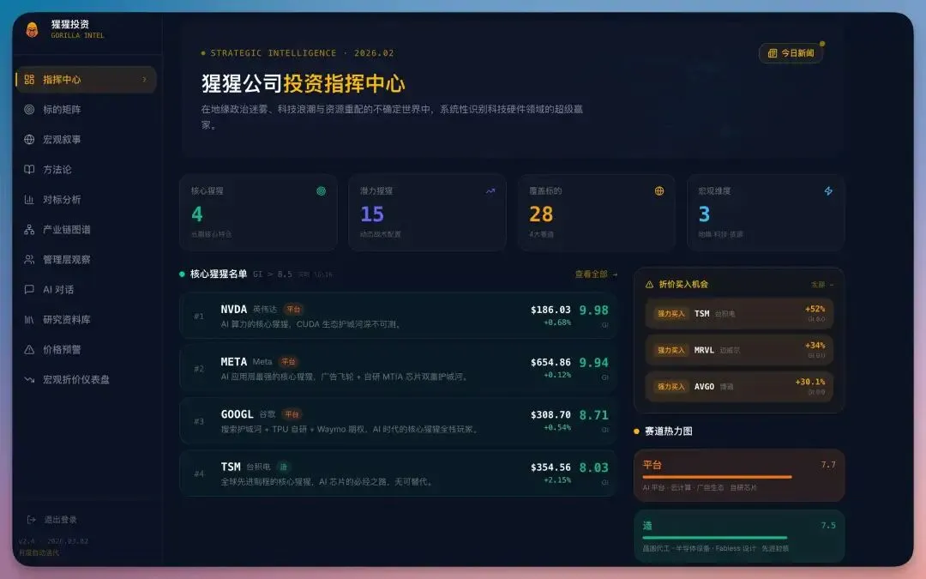Open AVGO +30.1% buy opportunity
Image resolution: width=926 pixels, height=579 pixels.
coord(739,387)
